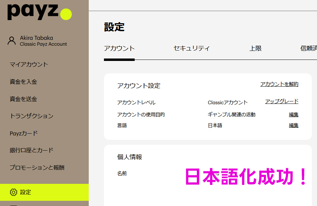Open プロモーションと報酬 menu item
The height and width of the screenshot is (206, 317).
(37, 168)
